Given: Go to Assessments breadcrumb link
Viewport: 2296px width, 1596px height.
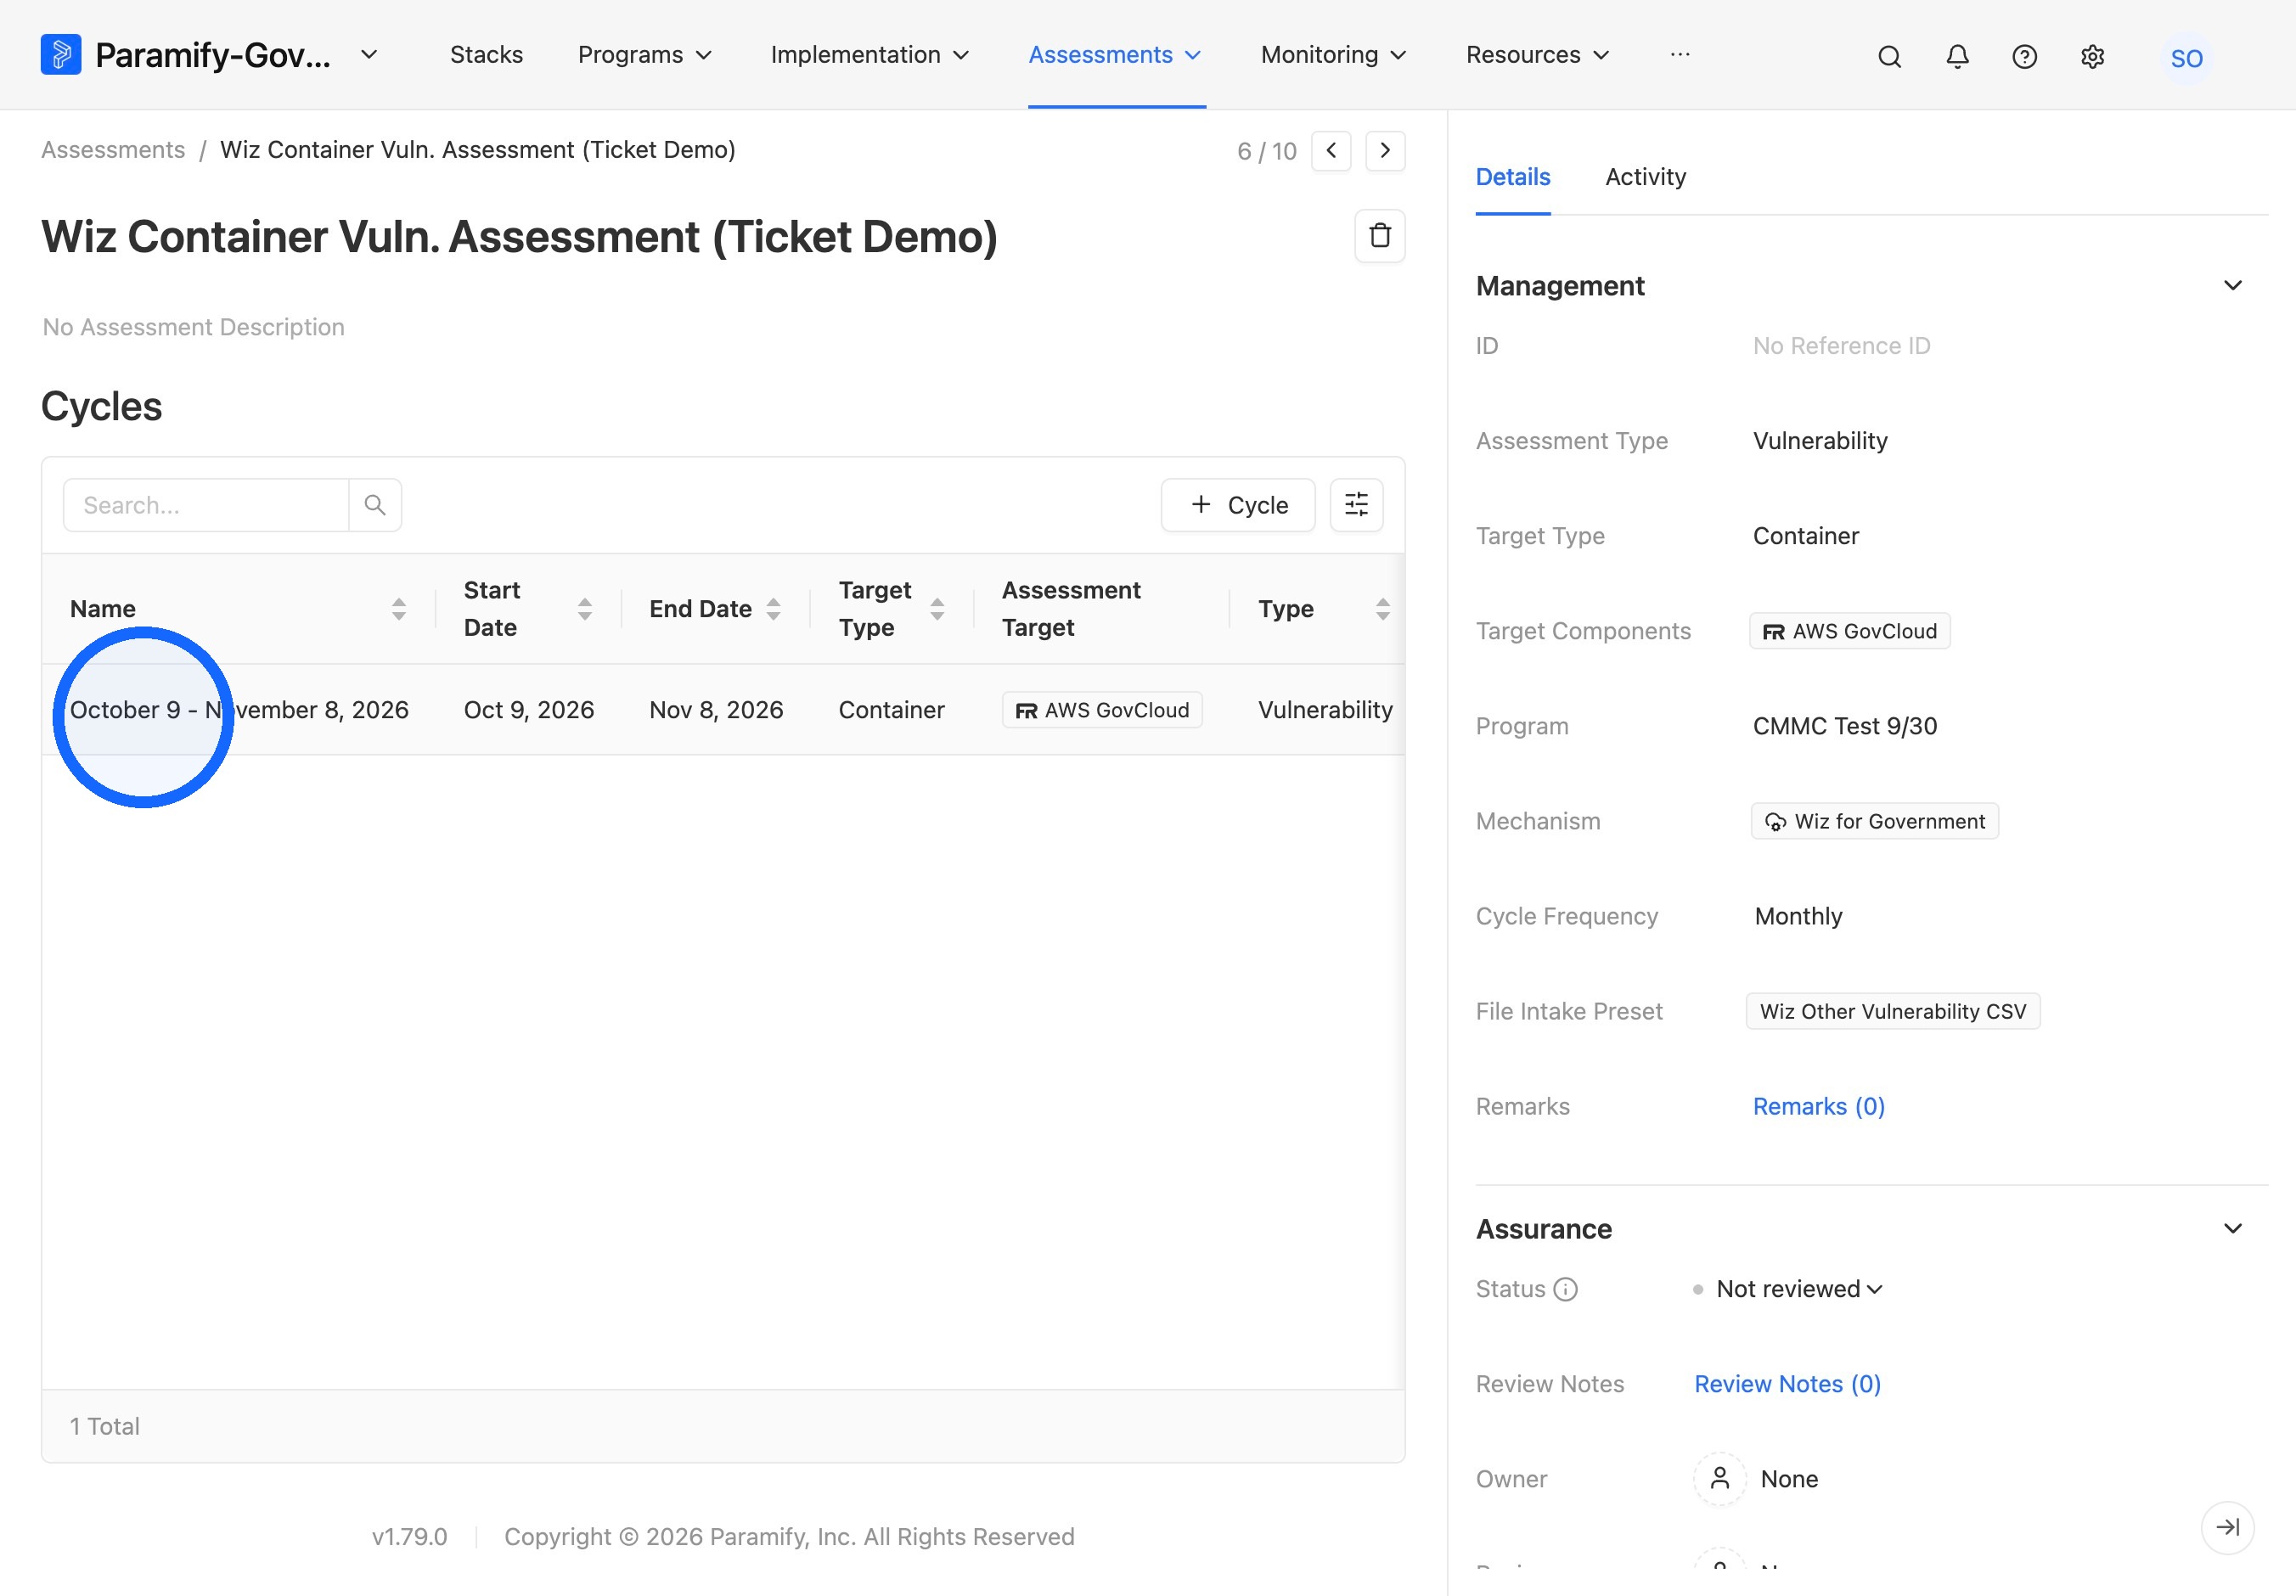Looking at the screenshot, I should [113, 150].
